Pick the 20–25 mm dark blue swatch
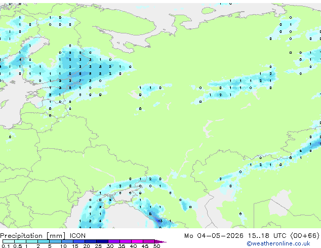Viewport: 321px width, 248px height. pos(91,241)
